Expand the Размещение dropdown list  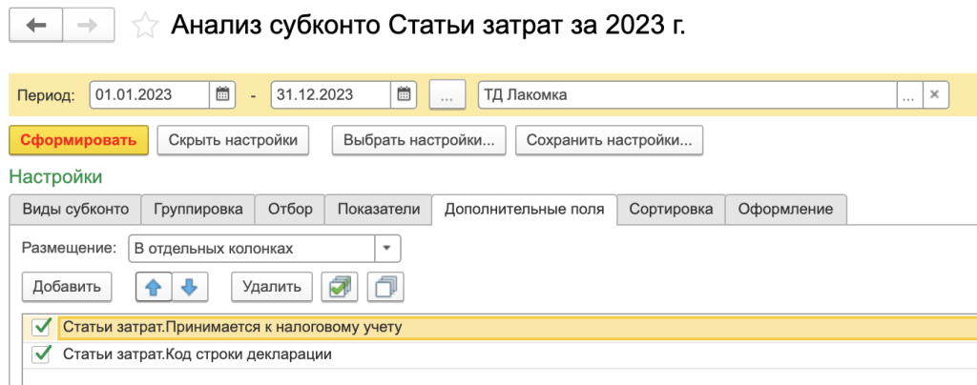point(386,249)
